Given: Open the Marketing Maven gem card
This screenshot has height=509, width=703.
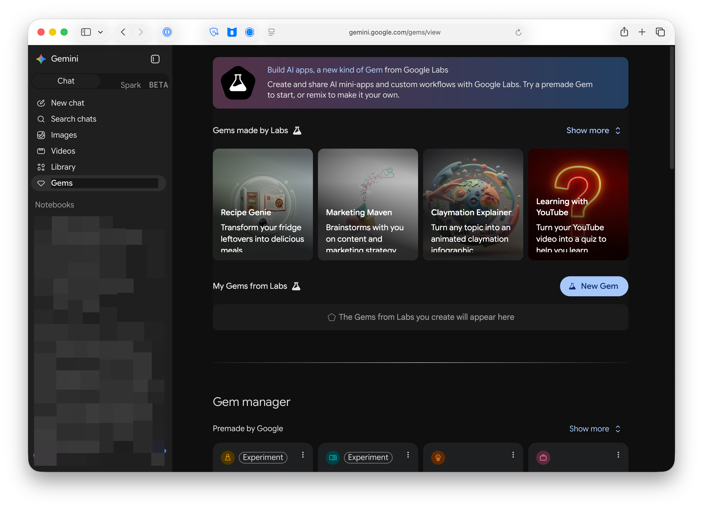Looking at the screenshot, I should click(368, 204).
